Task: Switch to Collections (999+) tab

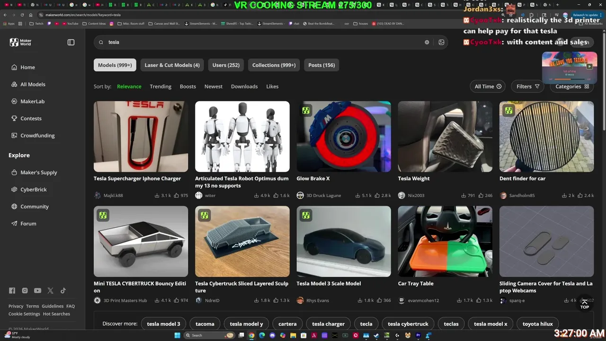Action: coord(274,65)
